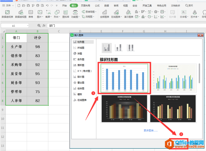206x151 pixels.
Task: Switch to the 视图 tab
Action: pos(125,6)
